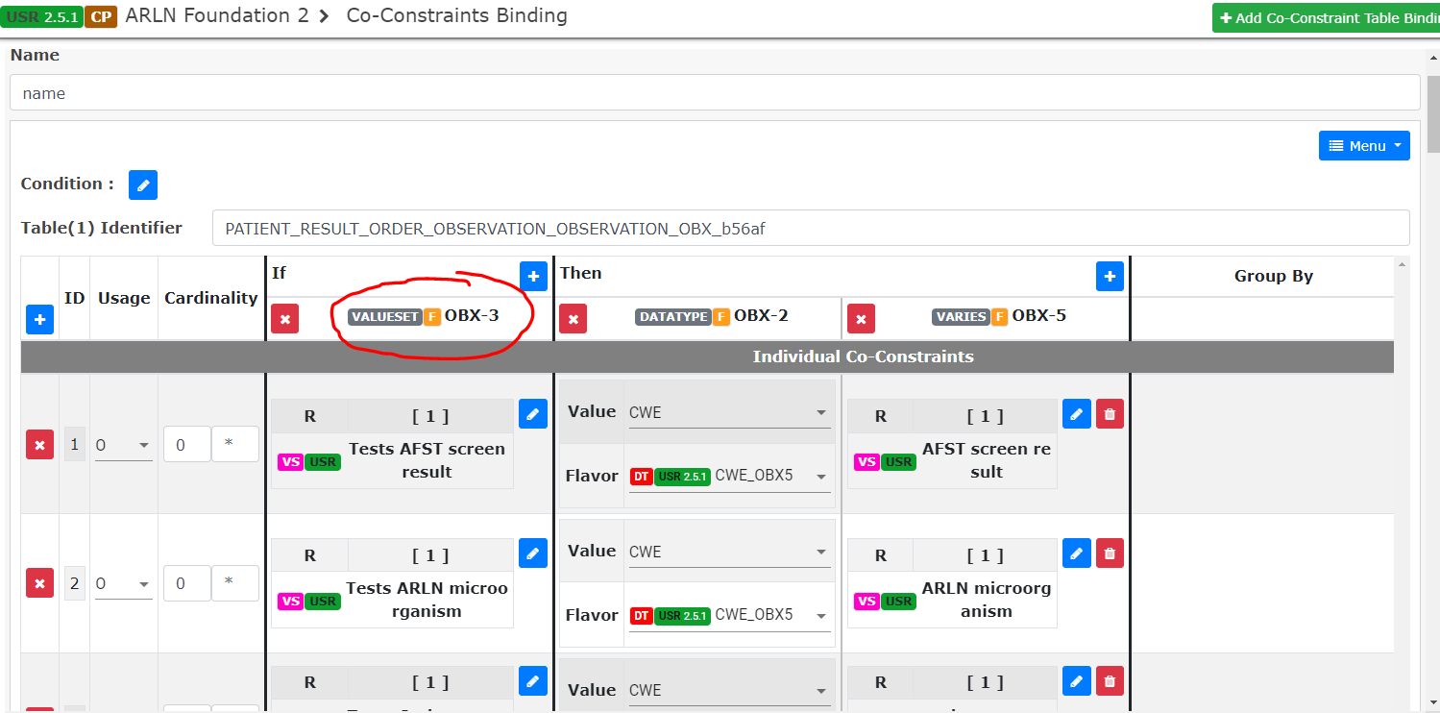Delete the OBX-3 If column via red X
Screen dimensions: 1440x713
(284, 318)
